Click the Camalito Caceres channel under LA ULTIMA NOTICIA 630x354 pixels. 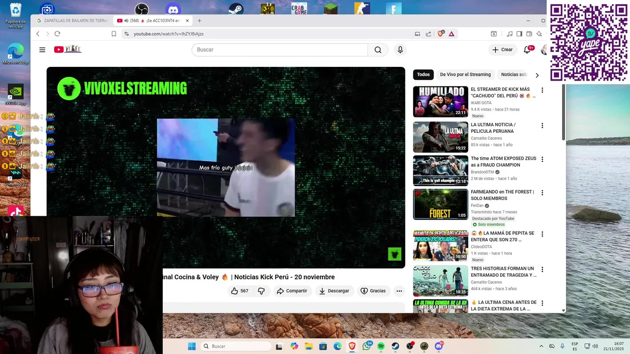486,138
